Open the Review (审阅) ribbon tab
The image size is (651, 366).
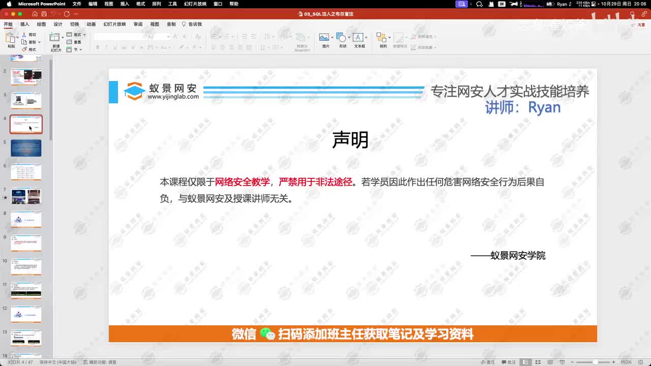pyautogui.click(x=138, y=24)
